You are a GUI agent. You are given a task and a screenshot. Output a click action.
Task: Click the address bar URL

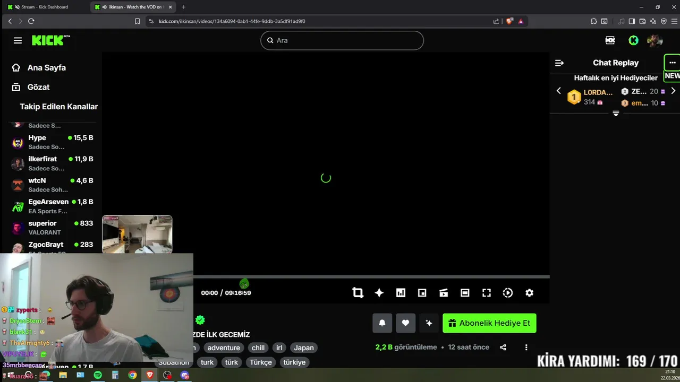232,21
